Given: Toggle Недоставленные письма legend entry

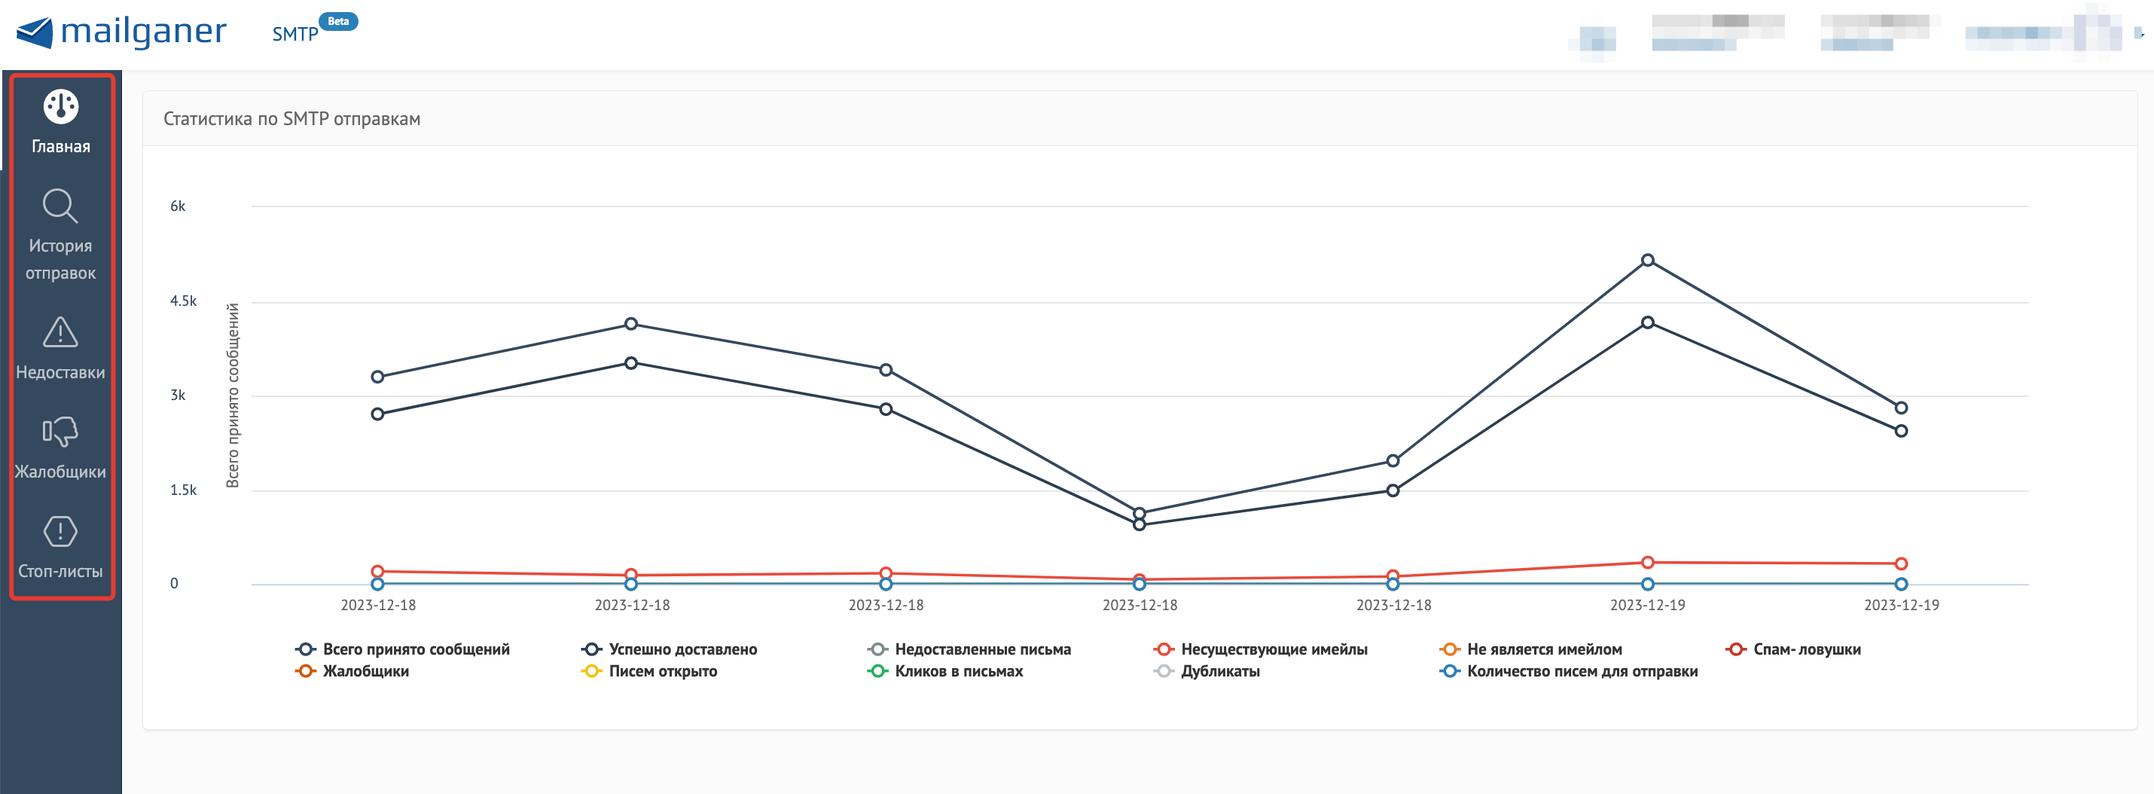Looking at the screenshot, I should click(x=969, y=649).
